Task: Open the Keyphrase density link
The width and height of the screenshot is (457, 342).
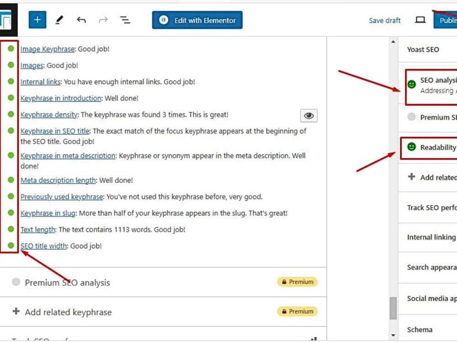Action: pyautogui.click(x=49, y=114)
